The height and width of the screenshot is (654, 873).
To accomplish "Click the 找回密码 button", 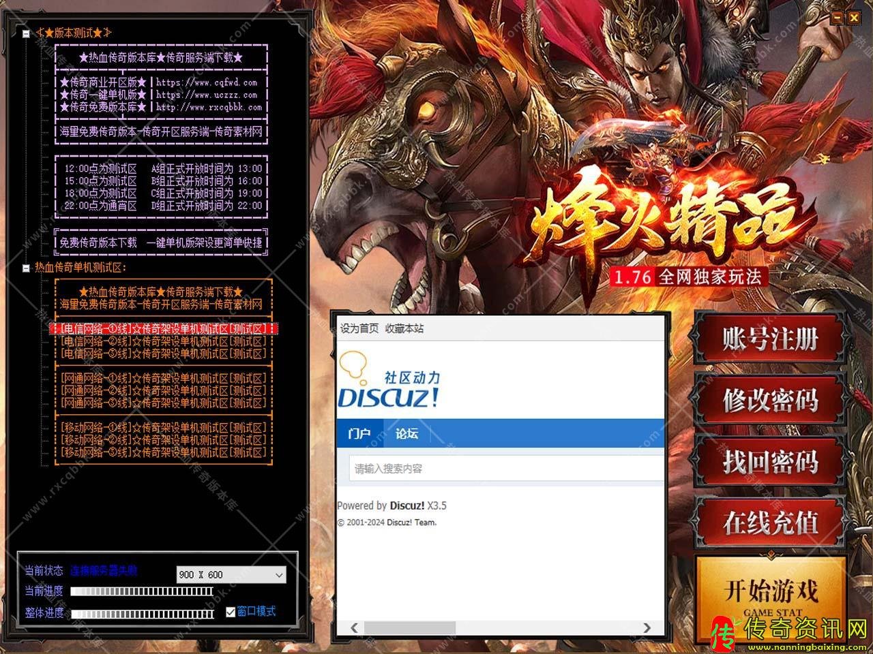I will tap(769, 462).
